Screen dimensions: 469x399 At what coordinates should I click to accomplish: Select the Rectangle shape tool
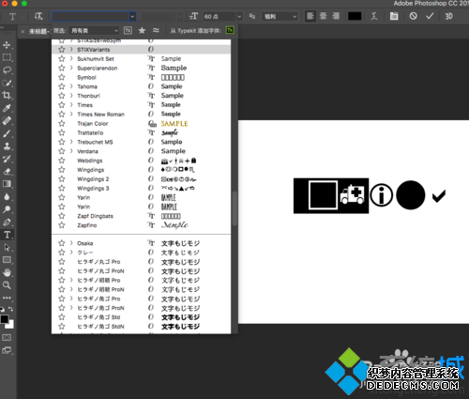(x=7, y=260)
